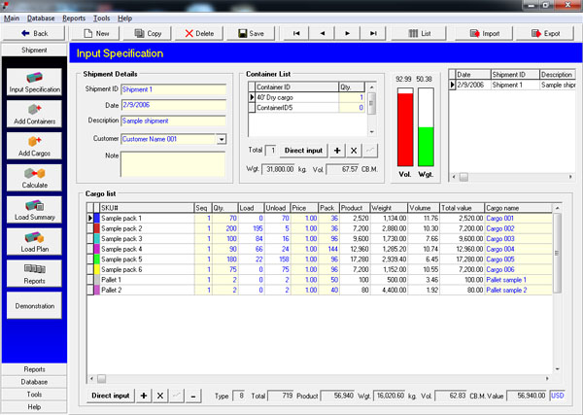The width and height of the screenshot is (583, 415).
Task: Jump to the first record
Action: [x=296, y=33]
